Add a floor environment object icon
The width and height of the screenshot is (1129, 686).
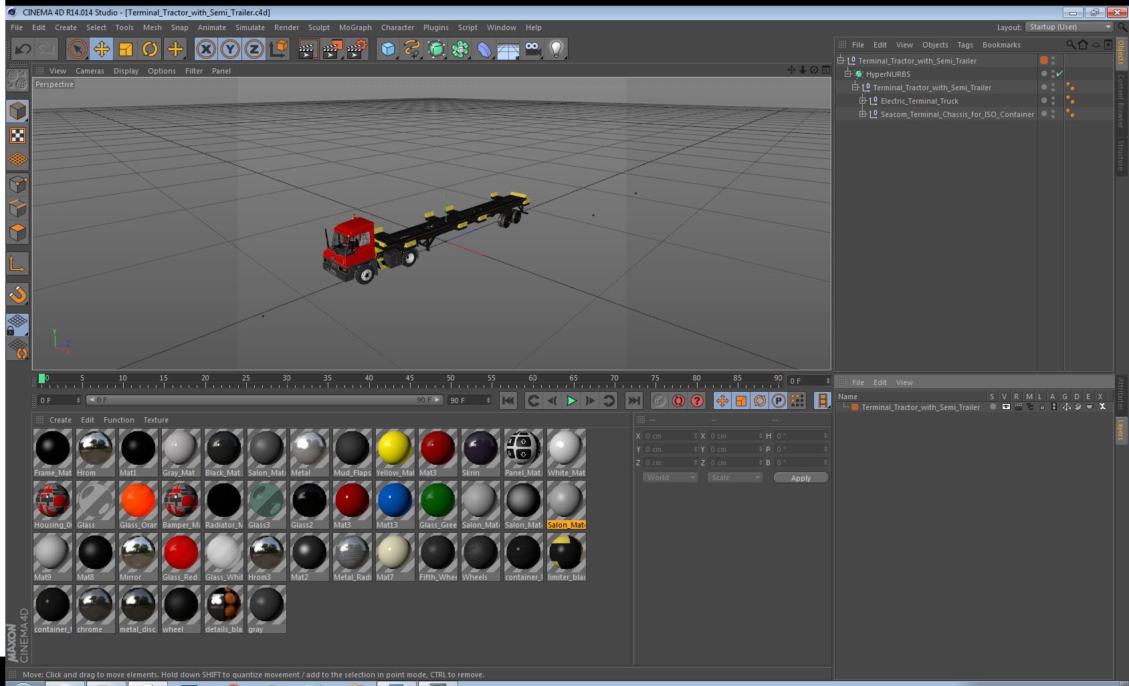(x=508, y=49)
